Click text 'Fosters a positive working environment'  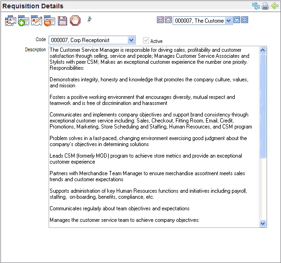click(x=92, y=97)
